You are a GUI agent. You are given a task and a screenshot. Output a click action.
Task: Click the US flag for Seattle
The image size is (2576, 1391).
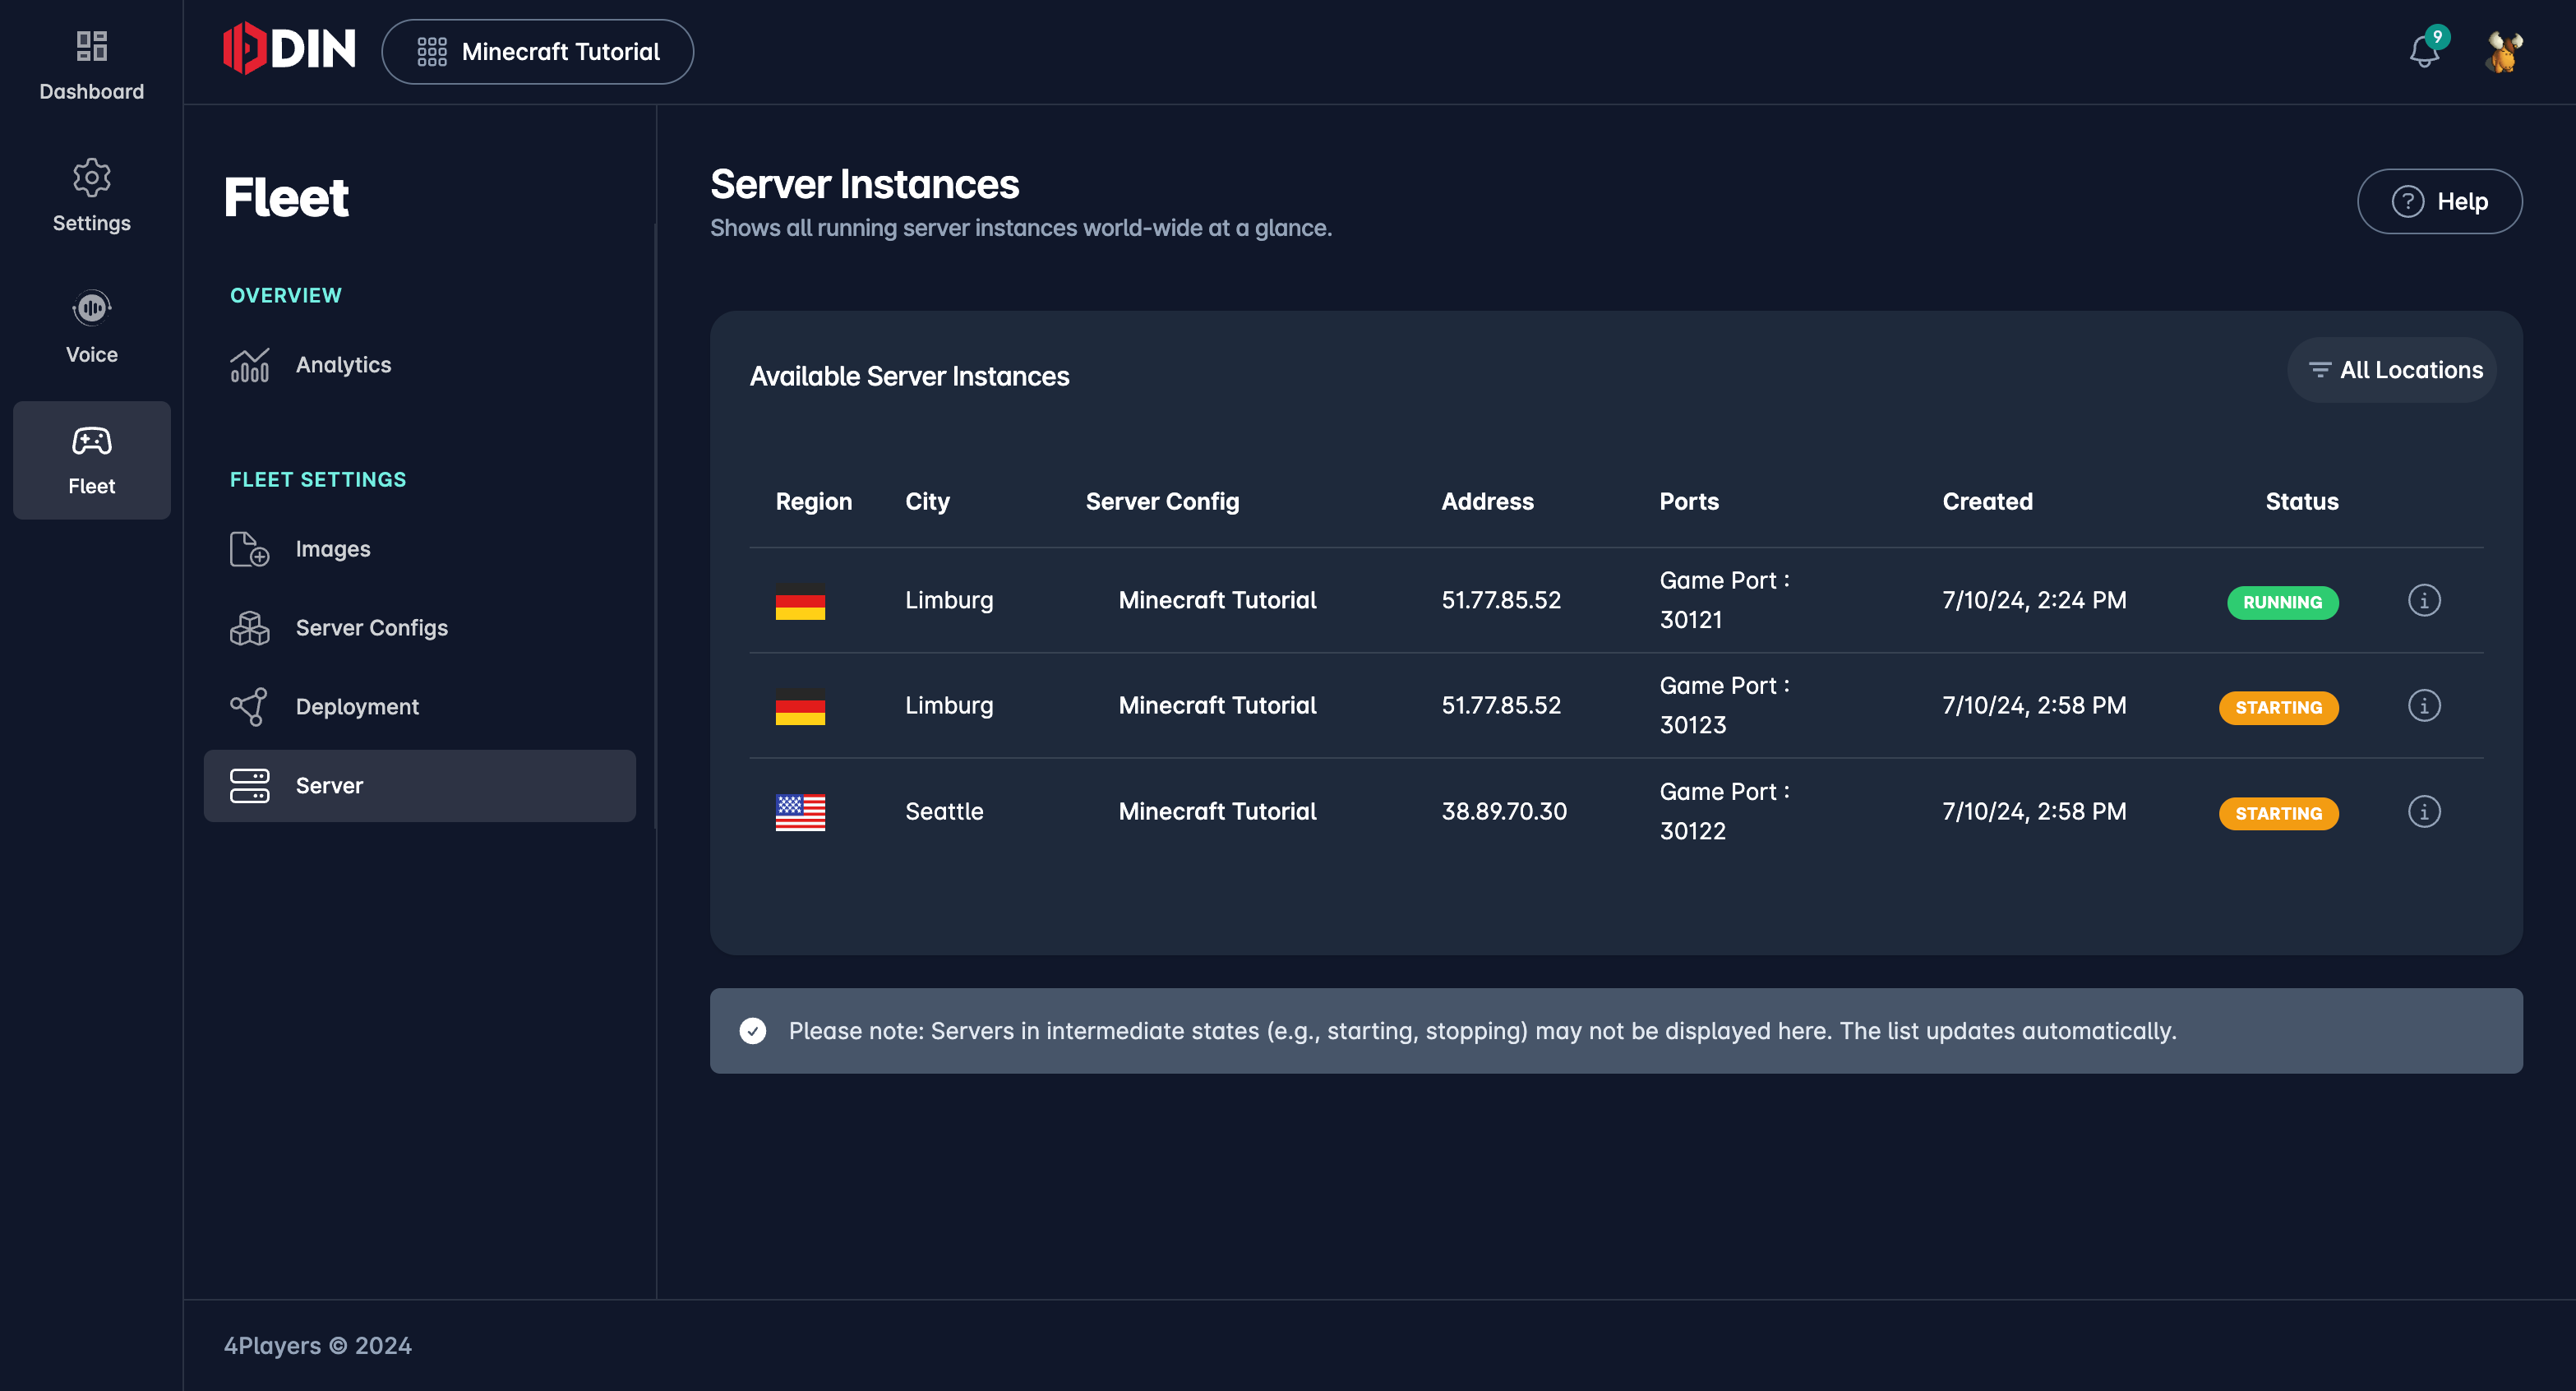click(x=800, y=813)
